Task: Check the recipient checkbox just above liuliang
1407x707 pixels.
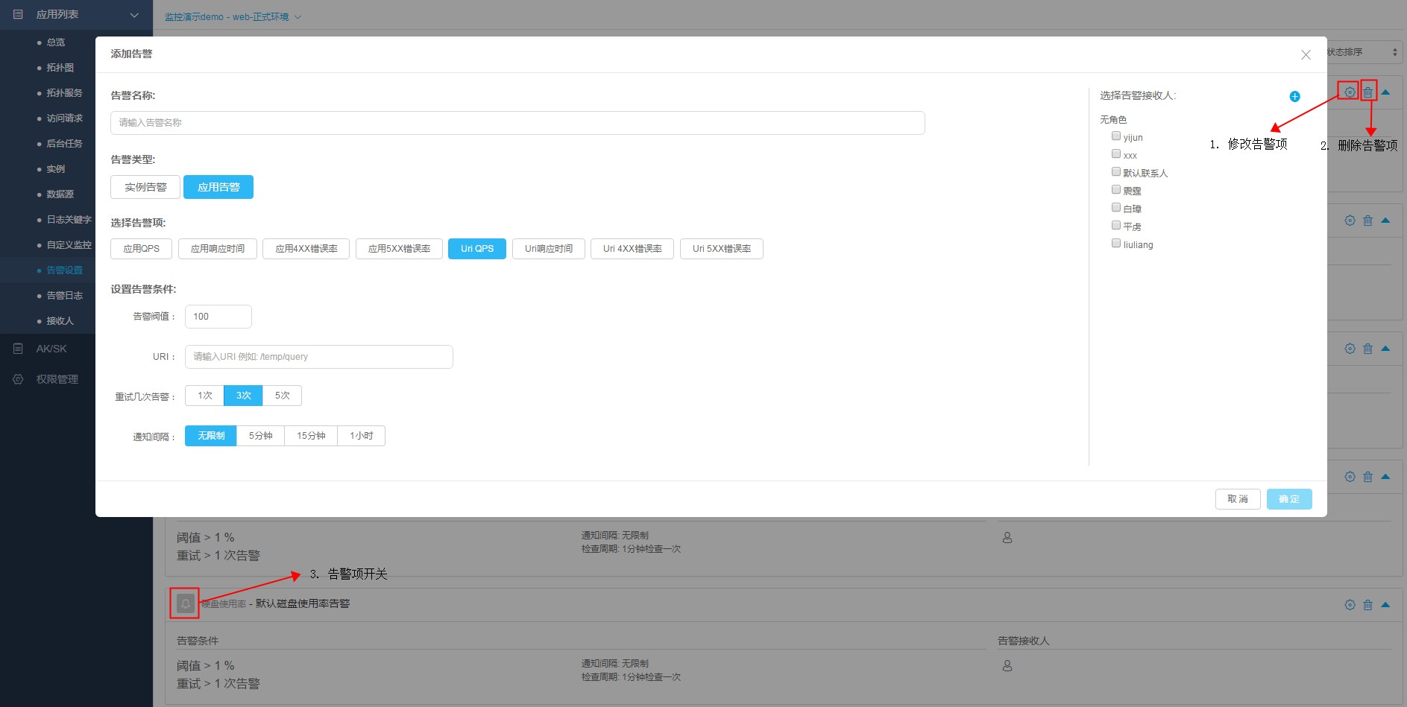Action: coord(1116,226)
